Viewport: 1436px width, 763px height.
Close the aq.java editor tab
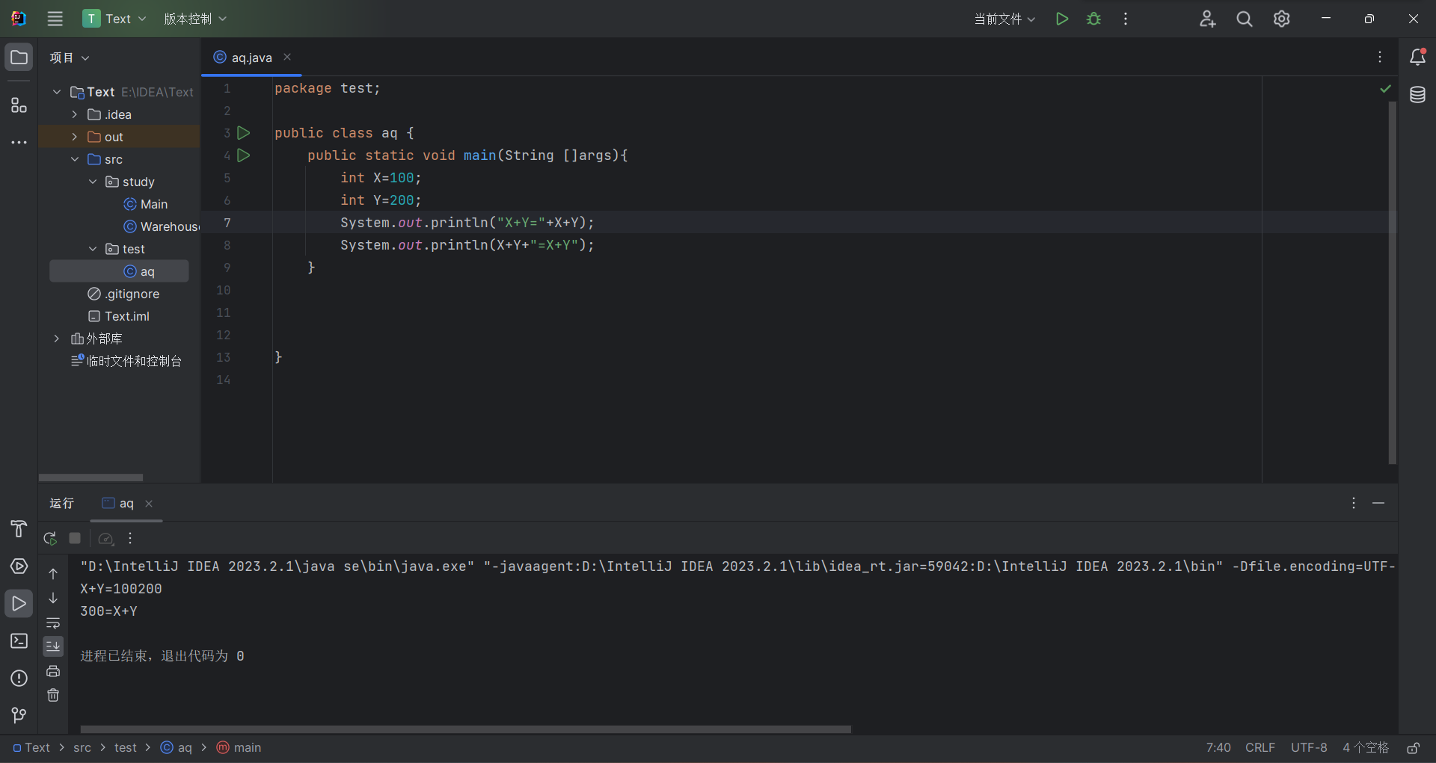point(287,57)
